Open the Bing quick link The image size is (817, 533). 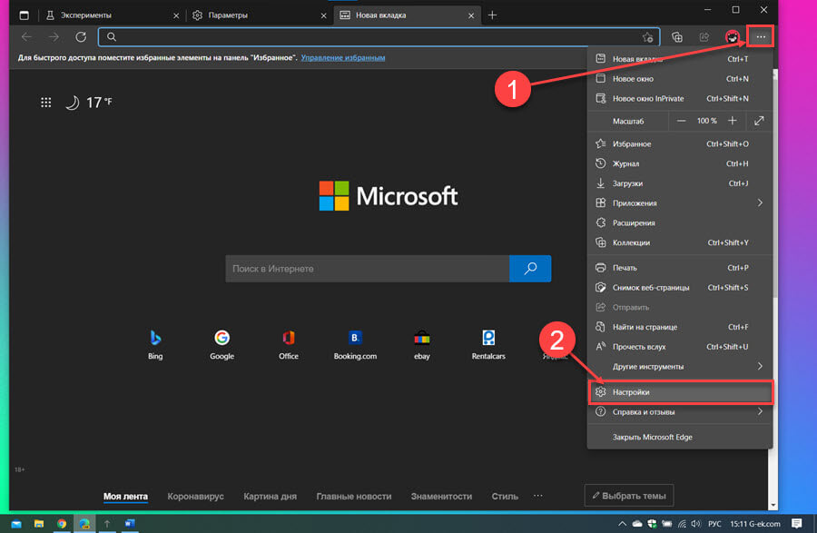pos(155,345)
